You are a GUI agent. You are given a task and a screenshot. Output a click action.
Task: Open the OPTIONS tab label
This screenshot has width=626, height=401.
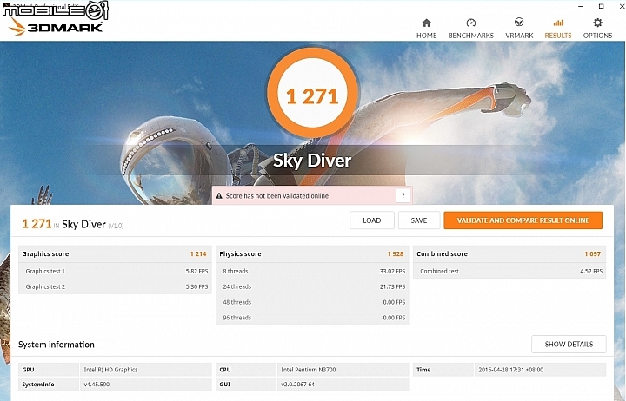click(597, 36)
